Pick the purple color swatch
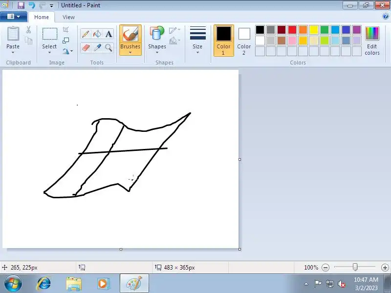The height and width of the screenshot is (293, 391). click(x=357, y=30)
